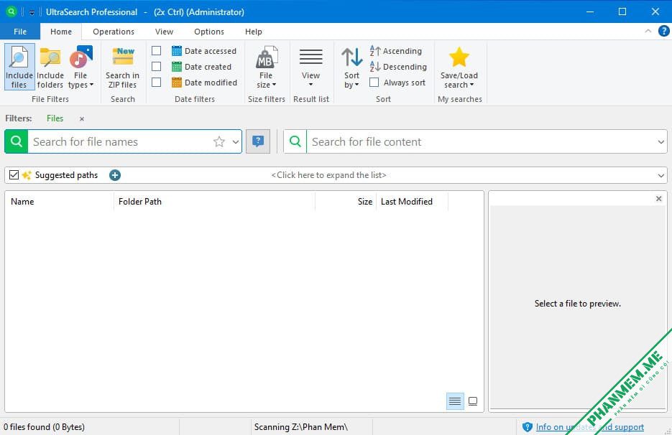Click the Date accessed calendar icon
Image resolution: width=672 pixels, height=435 pixels.
(x=177, y=51)
